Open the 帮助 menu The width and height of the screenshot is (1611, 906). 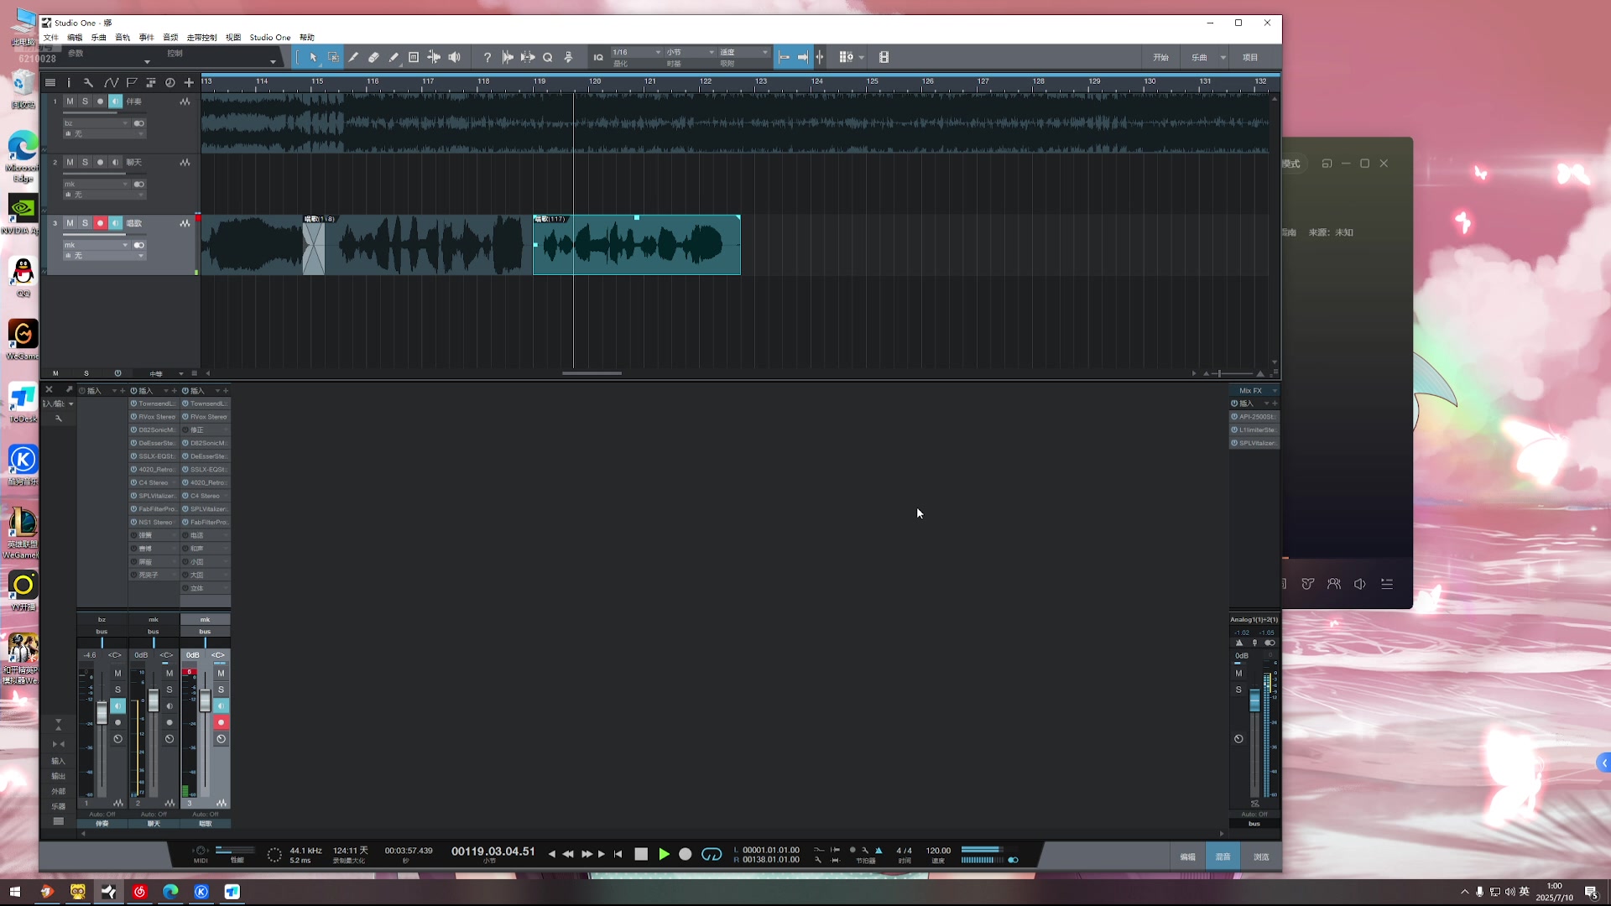[x=307, y=37]
